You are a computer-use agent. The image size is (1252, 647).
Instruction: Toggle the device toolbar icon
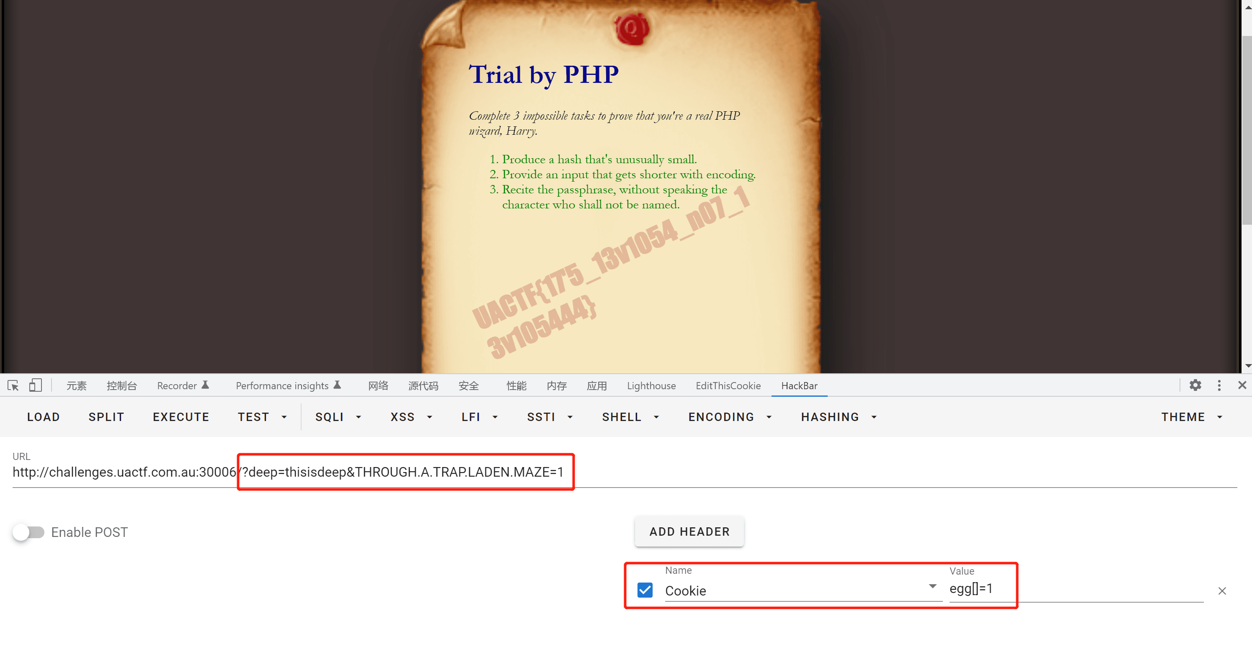35,385
